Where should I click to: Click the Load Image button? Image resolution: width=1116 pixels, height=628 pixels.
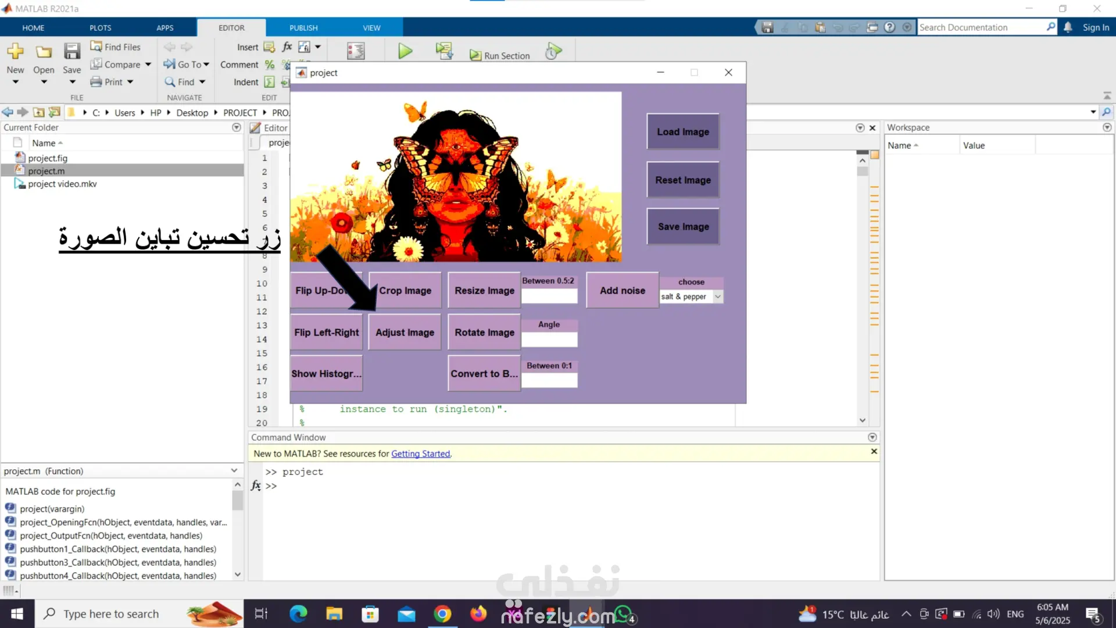683,132
